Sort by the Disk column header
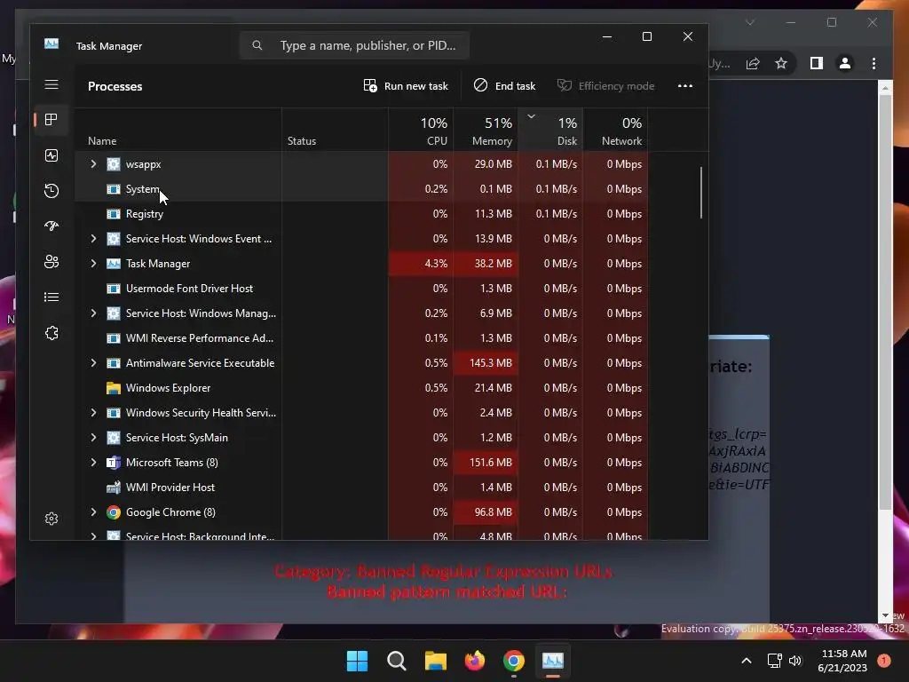 tap(550, 130)
